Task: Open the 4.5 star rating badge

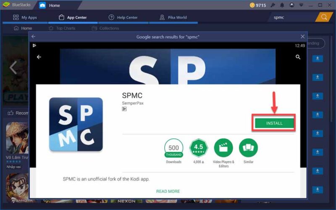Action: tap(198, 148)
